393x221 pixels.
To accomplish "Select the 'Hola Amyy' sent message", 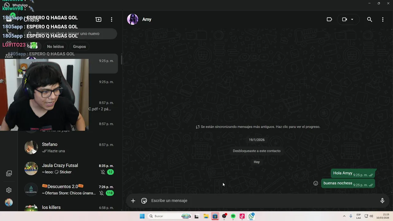I will pos(353,173).
